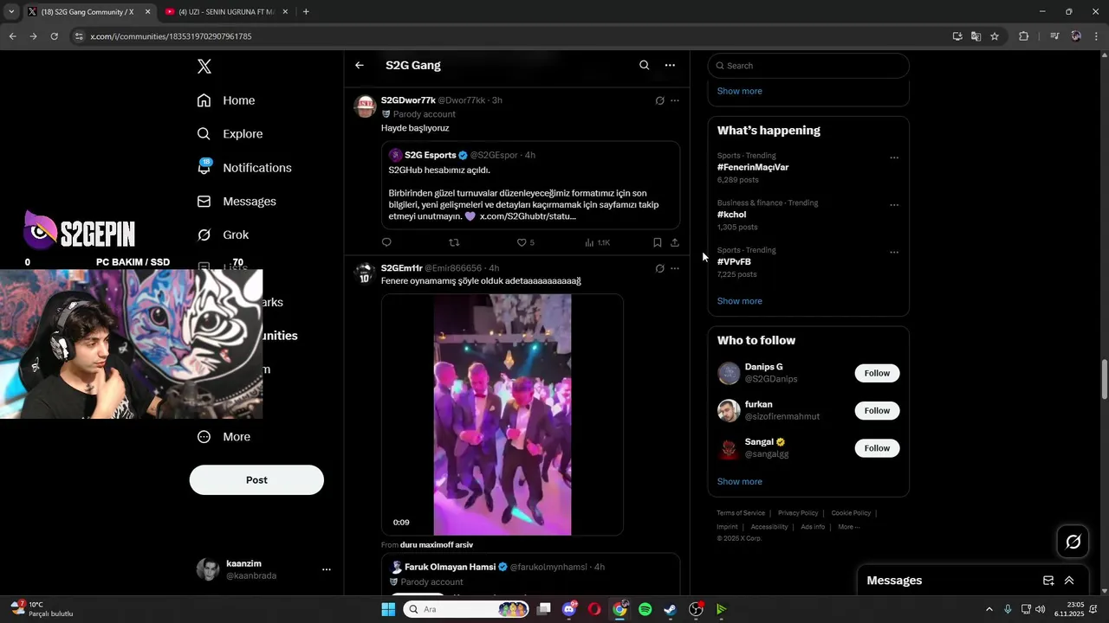Image resolution: width=1109 pixels, height=623 pixels.
Task: Go back using S2G Gang arrow
Action: [x=360, y=65]
